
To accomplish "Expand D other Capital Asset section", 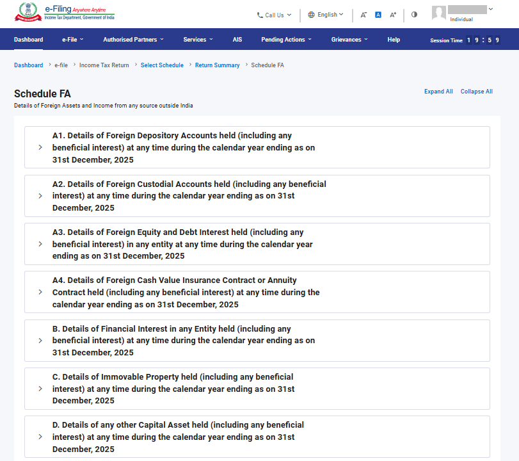I will (257, 437).
